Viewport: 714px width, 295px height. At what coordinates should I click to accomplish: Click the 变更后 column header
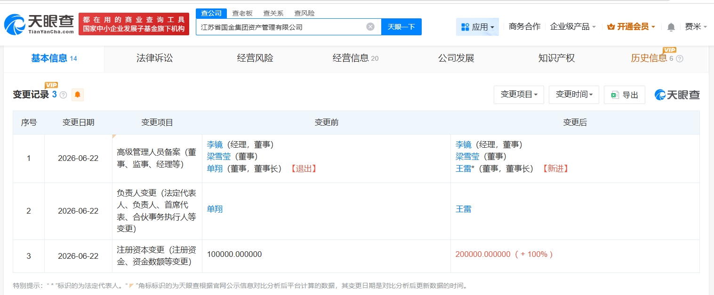575,122
